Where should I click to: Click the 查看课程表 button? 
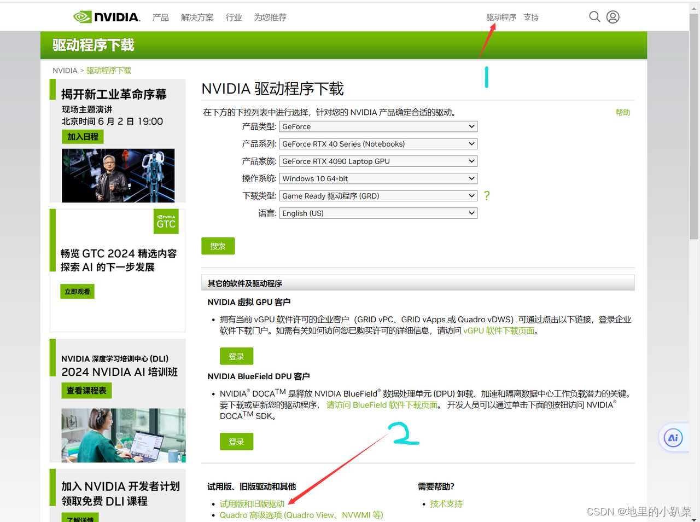point(86,391)
